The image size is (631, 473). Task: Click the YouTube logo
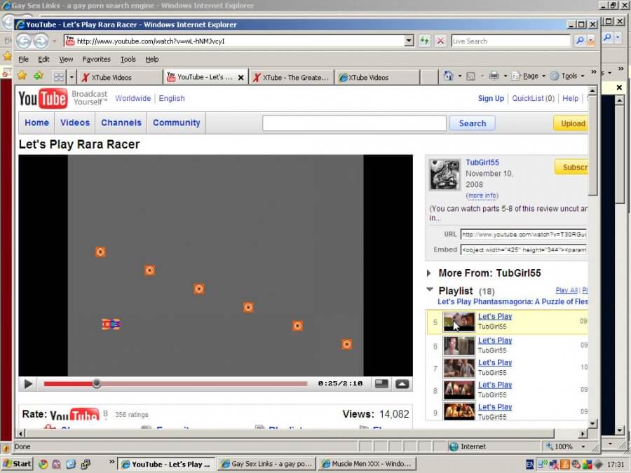click(43, 98)
